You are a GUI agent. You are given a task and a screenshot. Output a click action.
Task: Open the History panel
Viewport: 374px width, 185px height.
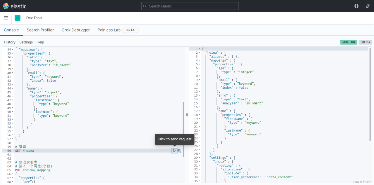click(10, 42)
